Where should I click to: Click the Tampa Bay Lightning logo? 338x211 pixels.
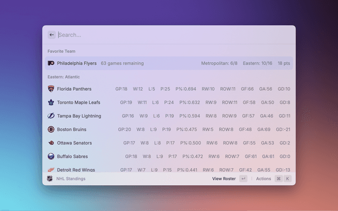pyautogui.click(x=51, y=116)
